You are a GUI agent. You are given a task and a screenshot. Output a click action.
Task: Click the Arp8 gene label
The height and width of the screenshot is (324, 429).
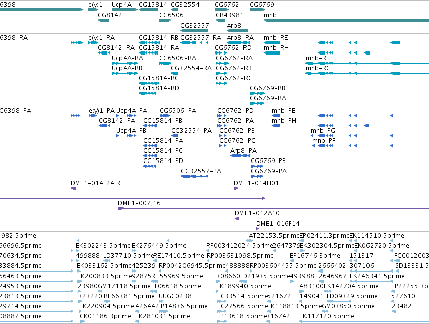click(x=234, y=25)
